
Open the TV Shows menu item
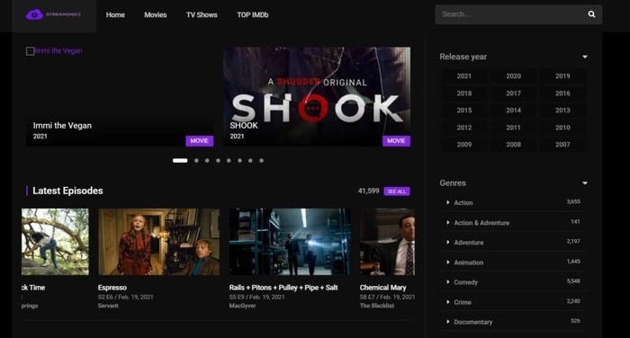(202, 15)
